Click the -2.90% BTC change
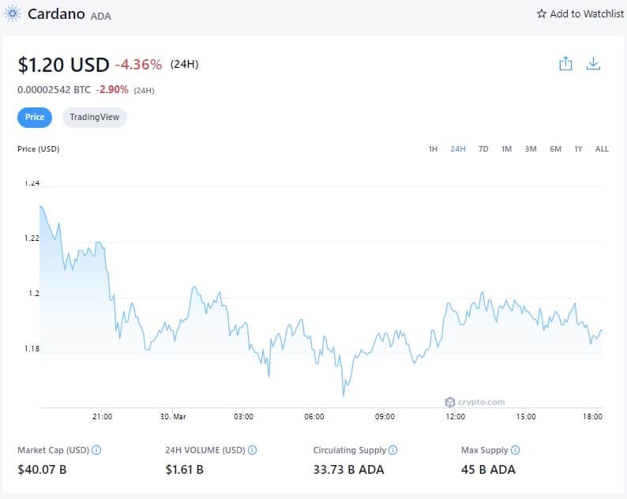 coord(112,89)
